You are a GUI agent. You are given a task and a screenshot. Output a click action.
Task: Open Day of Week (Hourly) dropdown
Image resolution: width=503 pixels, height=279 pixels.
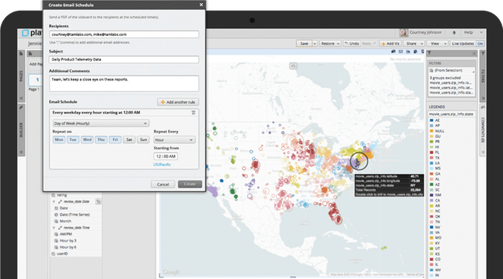point(101,123)
